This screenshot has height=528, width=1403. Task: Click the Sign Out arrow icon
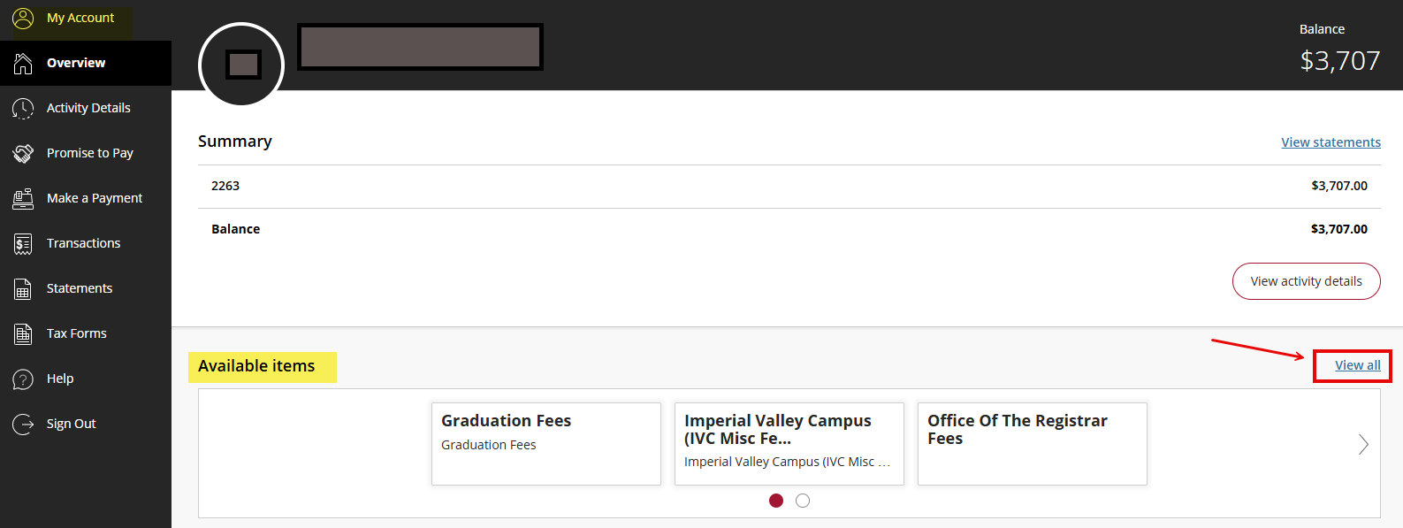(23, 424)
